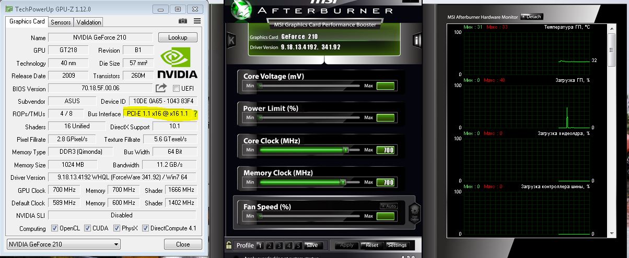Select Afterburner profile slot 1
Viewport: 629px width, 258px height.
click(x=260, y=245)
